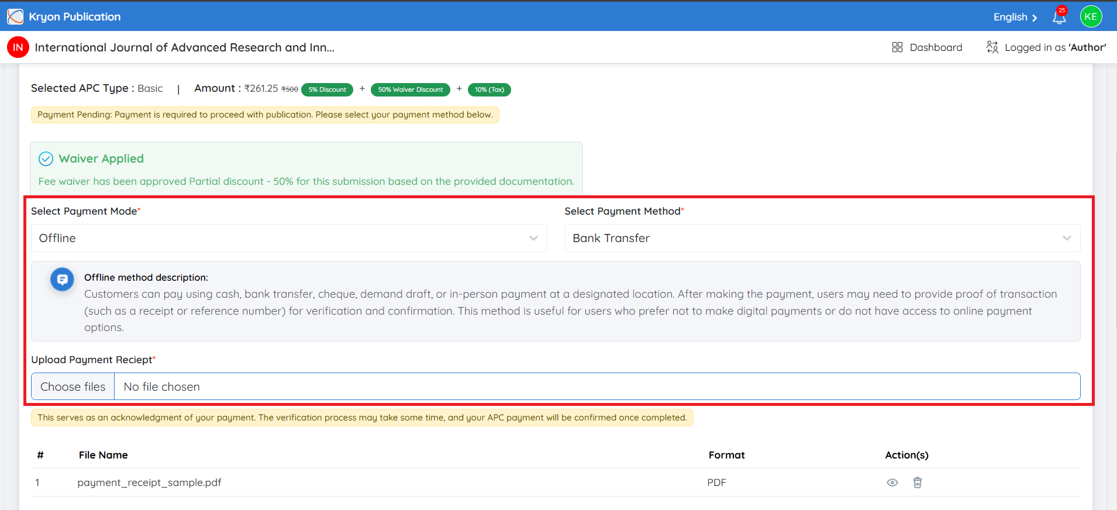Click the Kryon Publication logo icon
Screen dimensions: 1117x510
point(15,16)
